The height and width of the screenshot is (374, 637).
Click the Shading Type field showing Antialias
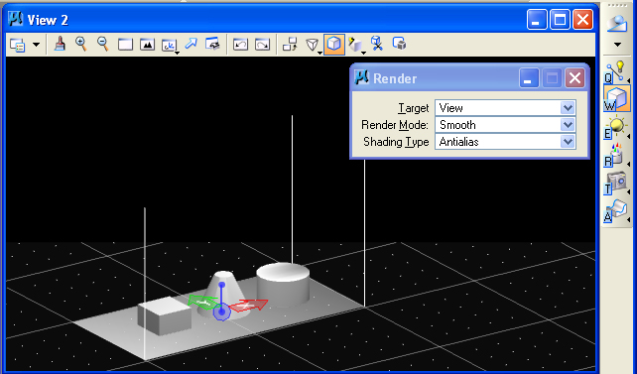click(x=505, y=142)
